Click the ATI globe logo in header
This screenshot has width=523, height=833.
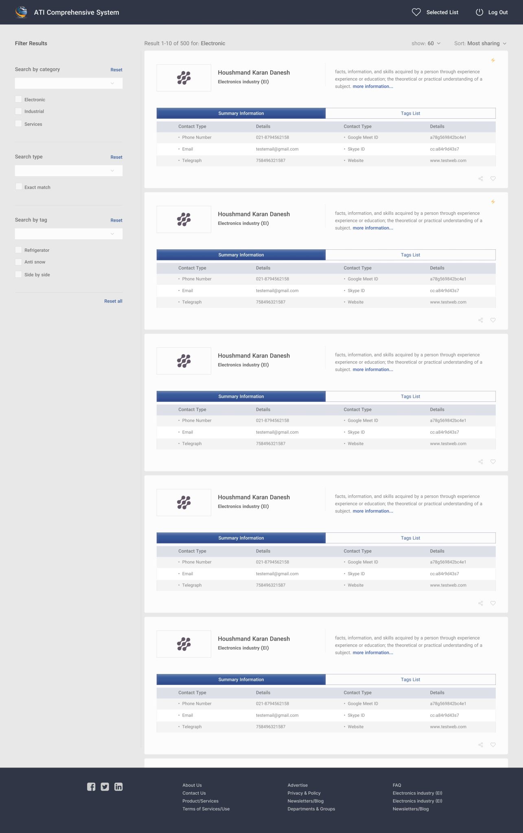coord(21,12)
